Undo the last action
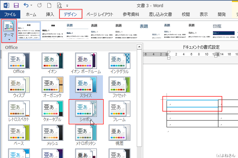 pos(26,5)
